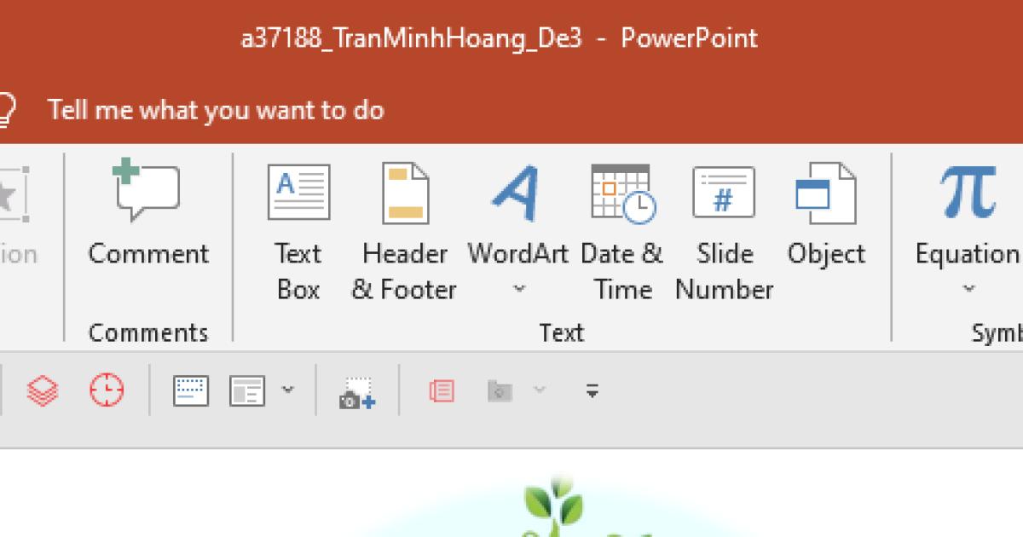Select the plant image on the slide
Image resolution: width=1023 pixels, height=537 pixels.
(x=554, y=511)
